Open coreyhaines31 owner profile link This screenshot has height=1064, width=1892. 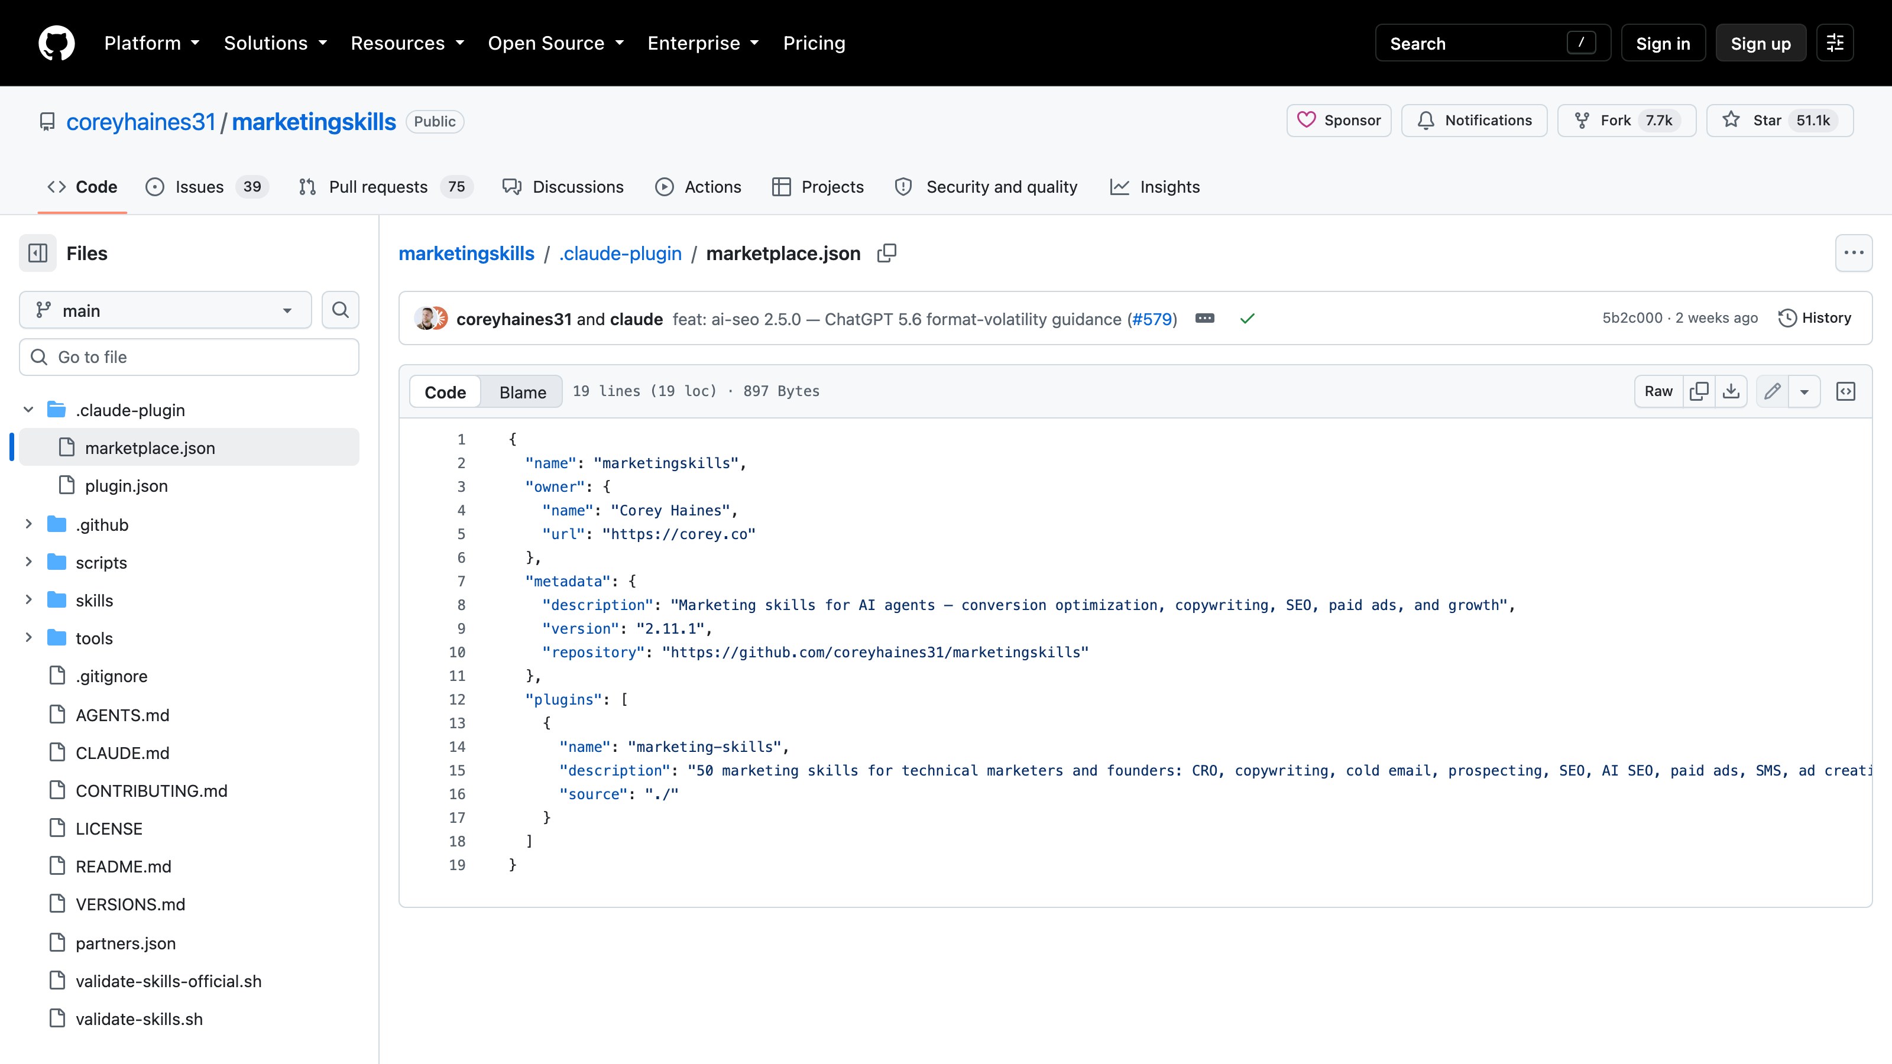click(141, 121)
